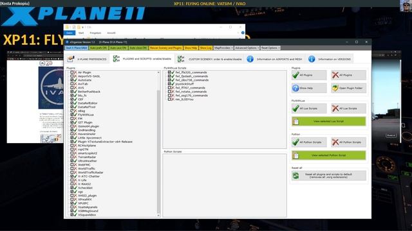Disable all plugins with red X button
Screen dimensions: 412x231
(x=348, y=75)
